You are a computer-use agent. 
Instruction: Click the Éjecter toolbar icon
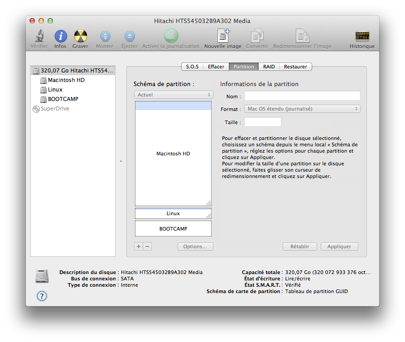point(130,37)
